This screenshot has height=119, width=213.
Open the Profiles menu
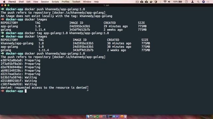click(x=66, y=2)
